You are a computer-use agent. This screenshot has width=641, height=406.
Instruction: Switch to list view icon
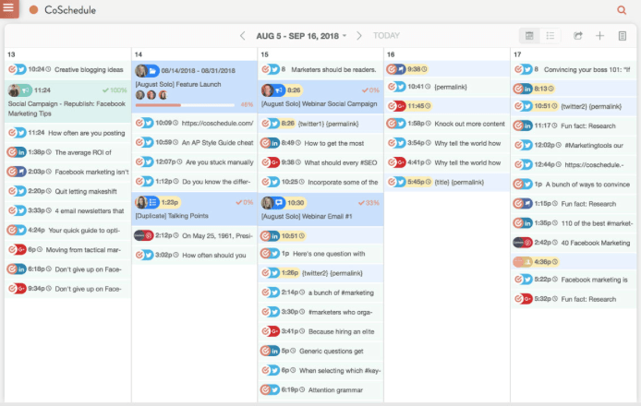550,36
